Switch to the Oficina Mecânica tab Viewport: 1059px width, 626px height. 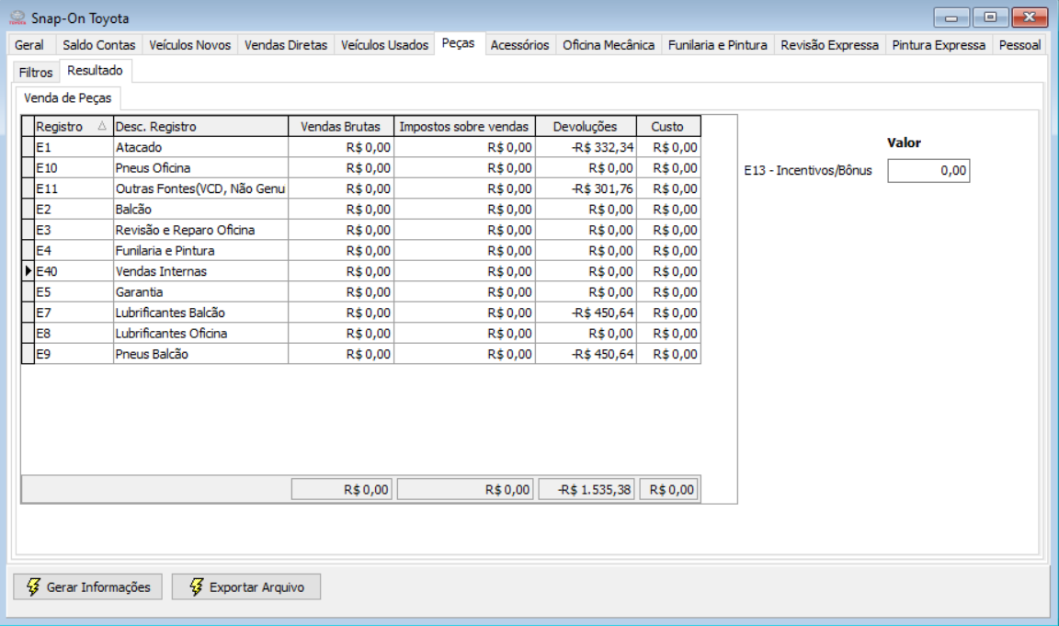click(x=609, y=45)
